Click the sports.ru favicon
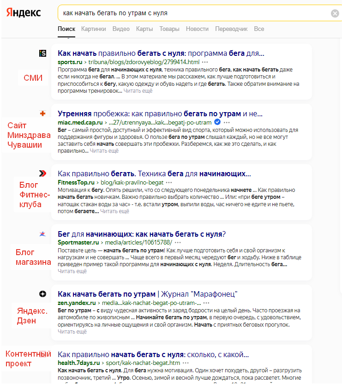 coord(42,53)
